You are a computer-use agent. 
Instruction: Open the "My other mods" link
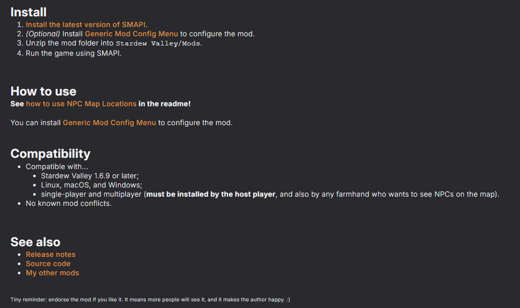pos(53,273)
